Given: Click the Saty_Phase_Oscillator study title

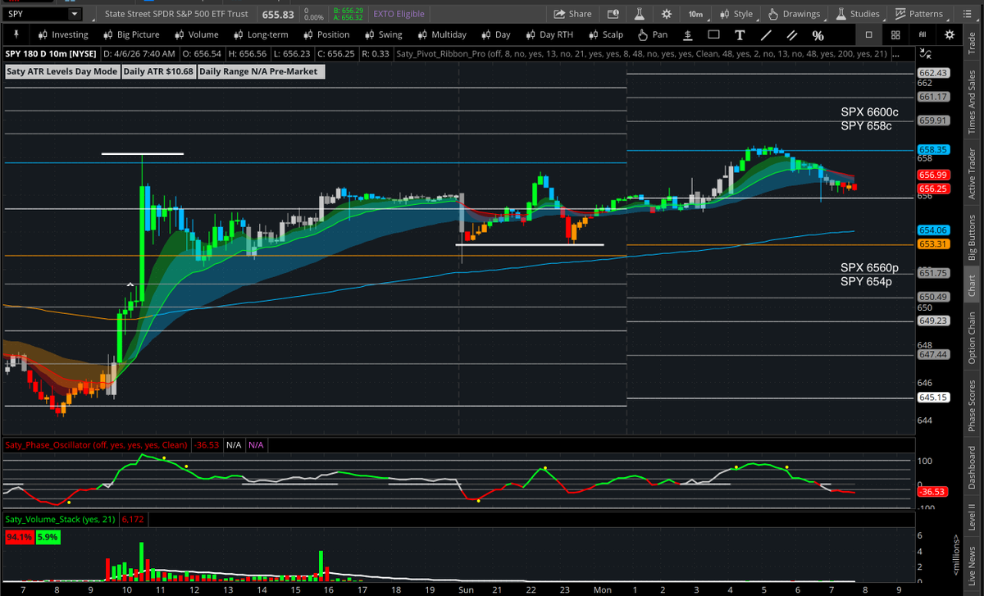Looking at the screenshot, I should 96,444.
